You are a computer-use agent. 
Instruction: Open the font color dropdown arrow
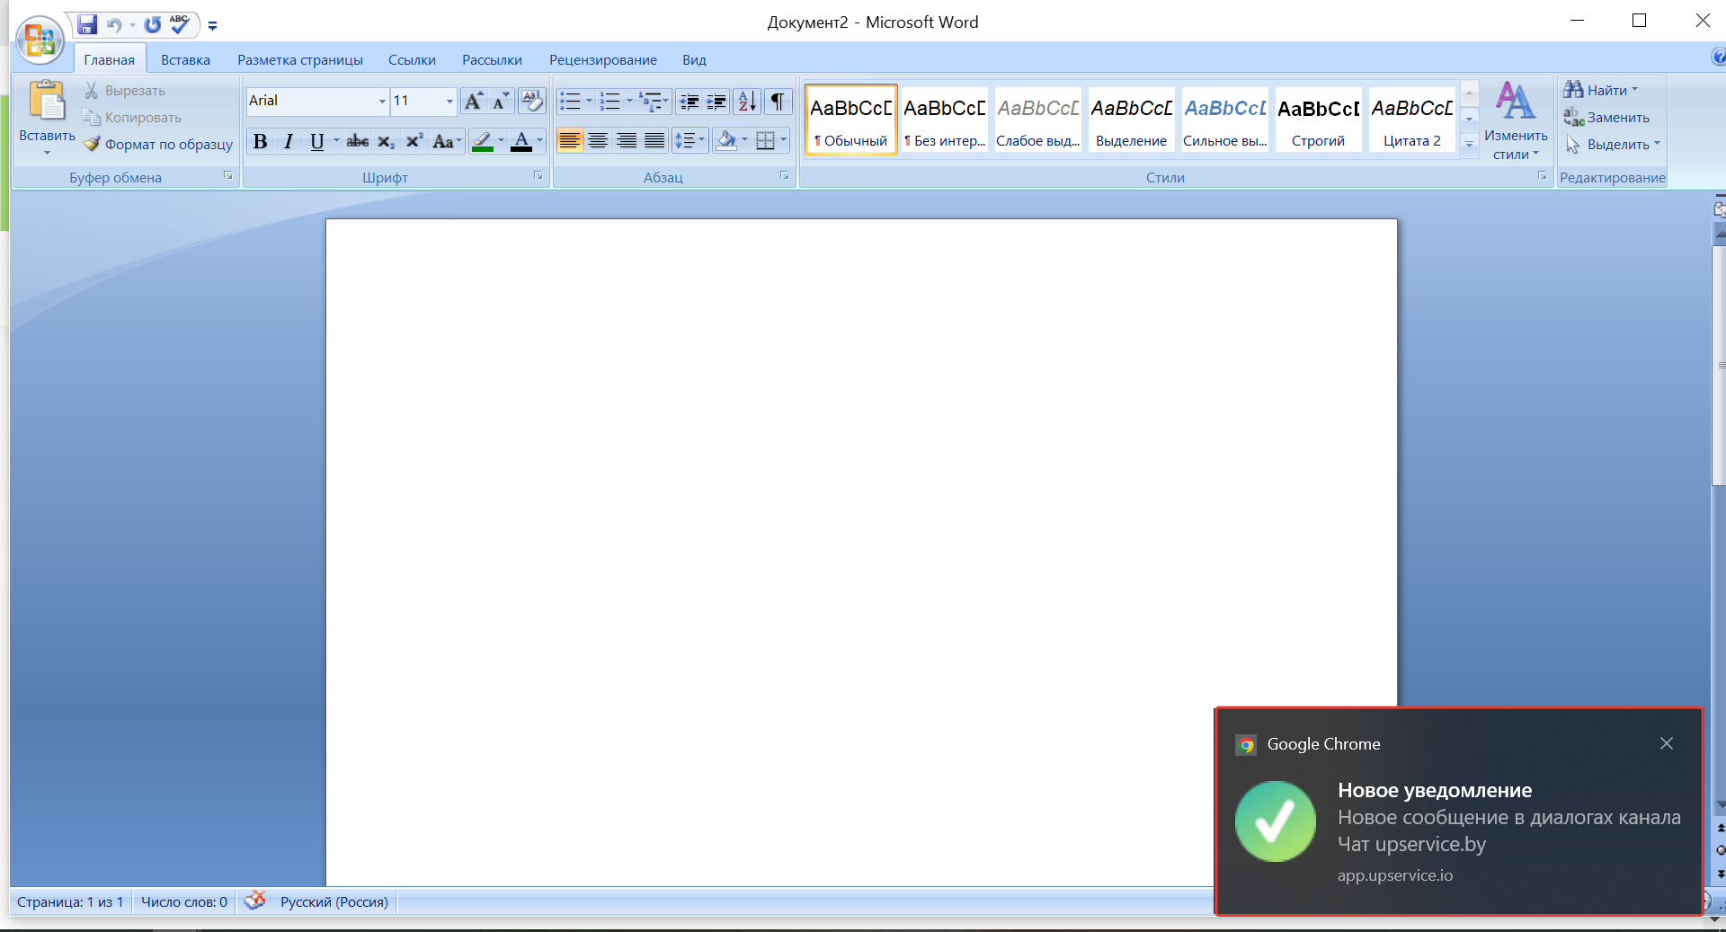540,141
